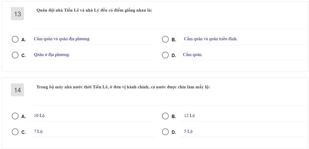Click answer text 'Cấm quân và quân địa phương.'
The height and width of the screenshot is (149, 309).
(x=62, y=39)
